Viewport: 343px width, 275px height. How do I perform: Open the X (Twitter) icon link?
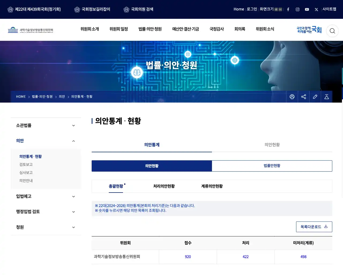click(316, 9)
